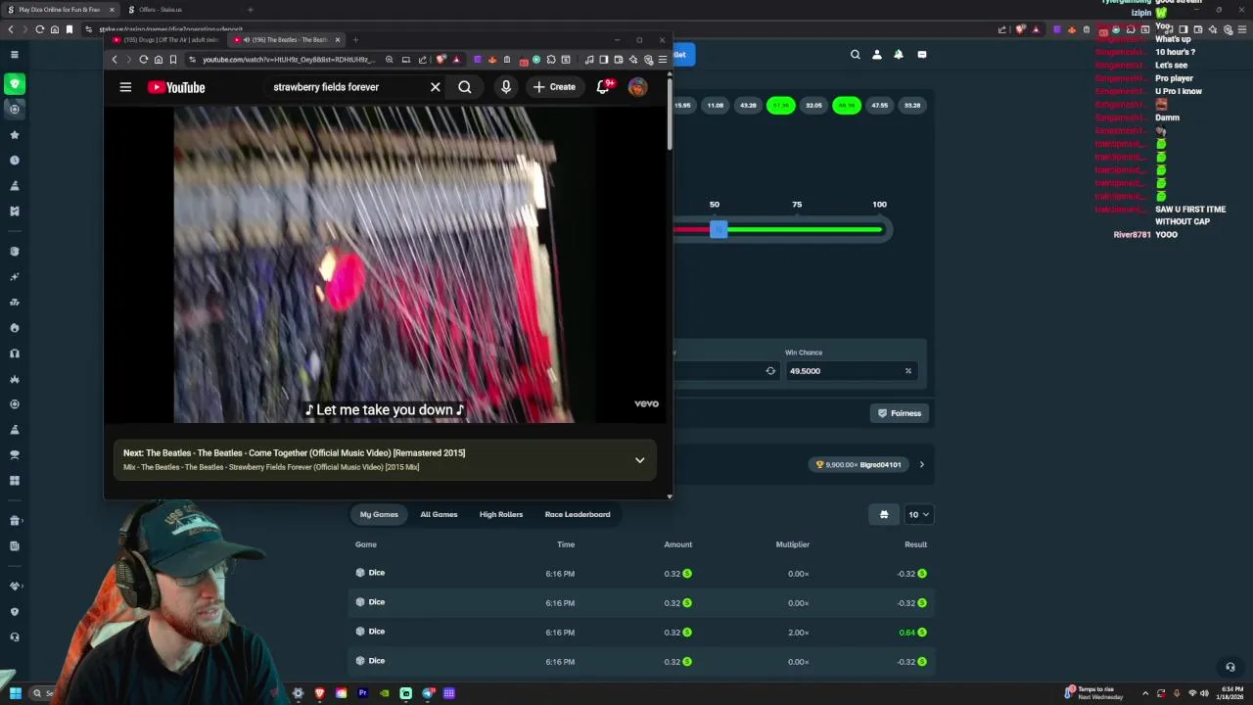Switch to the Offers Stake.us tab

pyautogui.click(x=162, y=10)
